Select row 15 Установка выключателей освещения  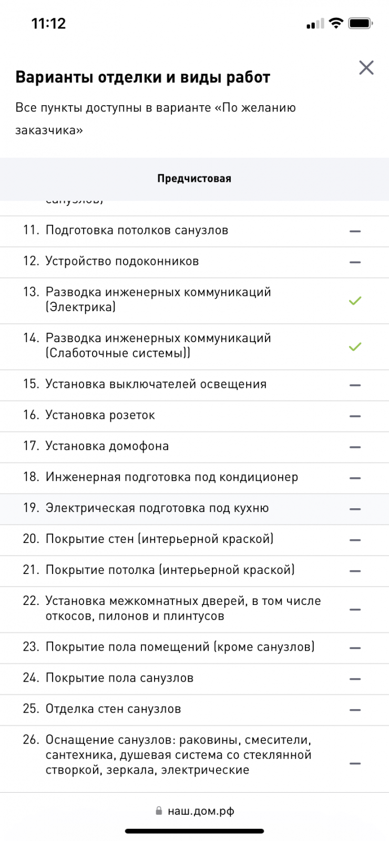(x=194, y=385)
